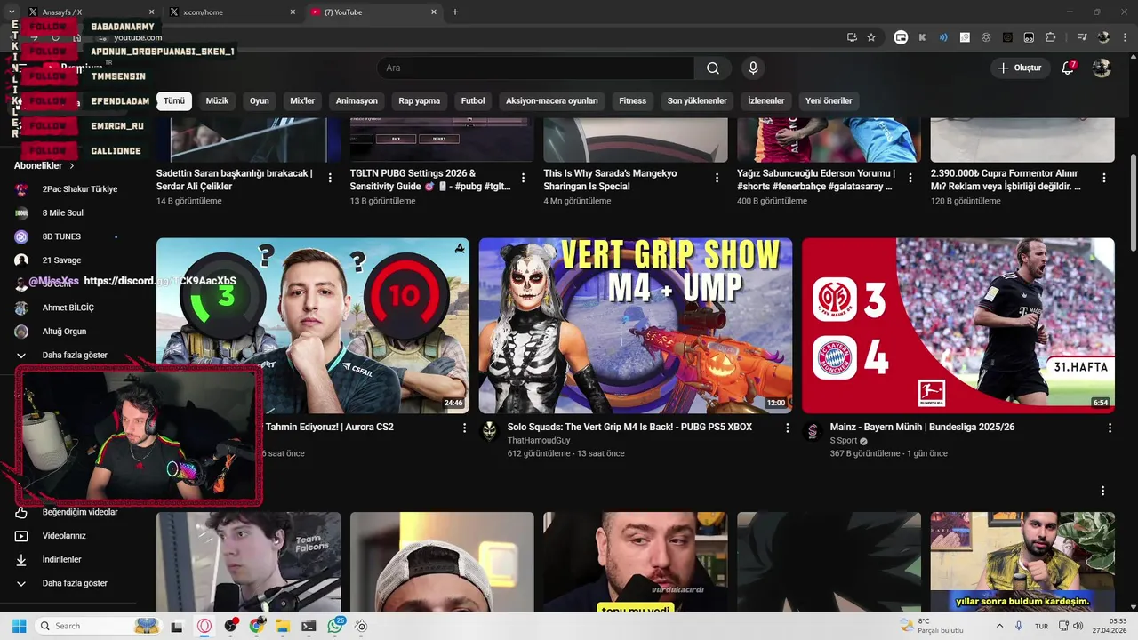Select the Aksiyon-macera oyunları chip
Viewport: 1138px width, 640px height.
552,101
